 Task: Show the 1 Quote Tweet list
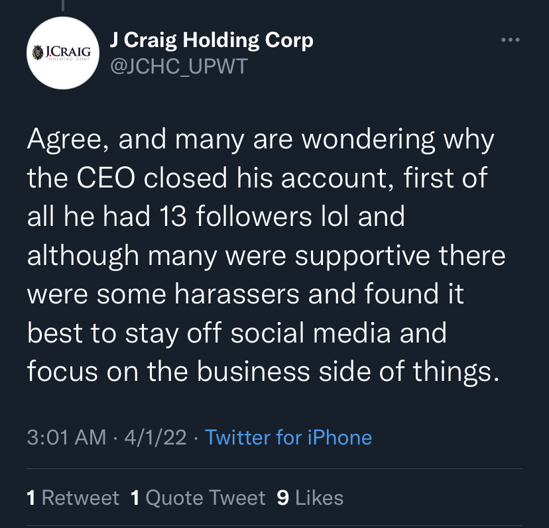click(198, 498)
